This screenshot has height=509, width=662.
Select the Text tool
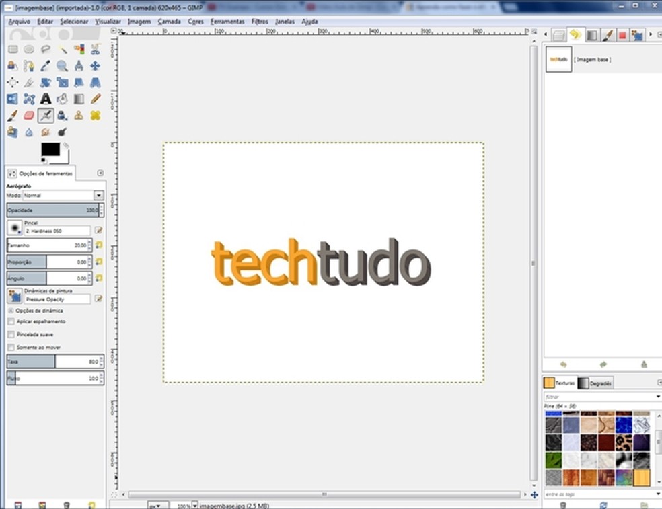[46, 97]
